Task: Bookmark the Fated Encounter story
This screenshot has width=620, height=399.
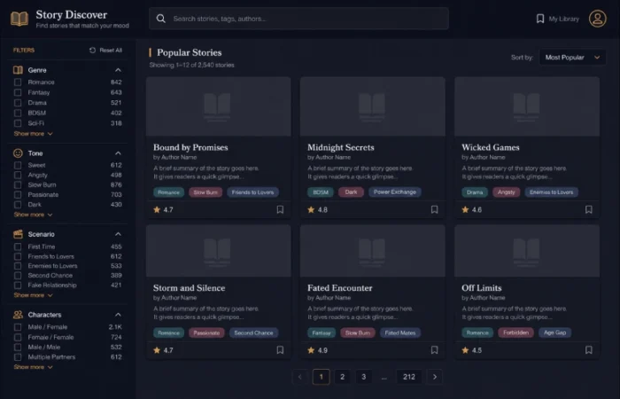Action: pyautogui.click(x=434, y=350)
